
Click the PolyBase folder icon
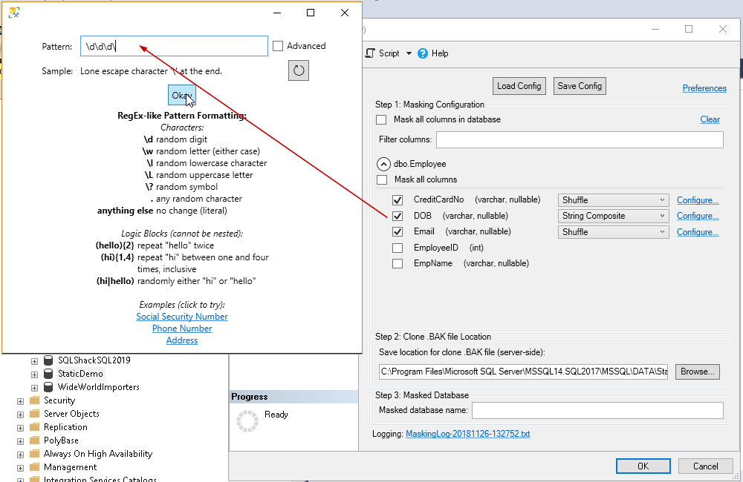35,440
